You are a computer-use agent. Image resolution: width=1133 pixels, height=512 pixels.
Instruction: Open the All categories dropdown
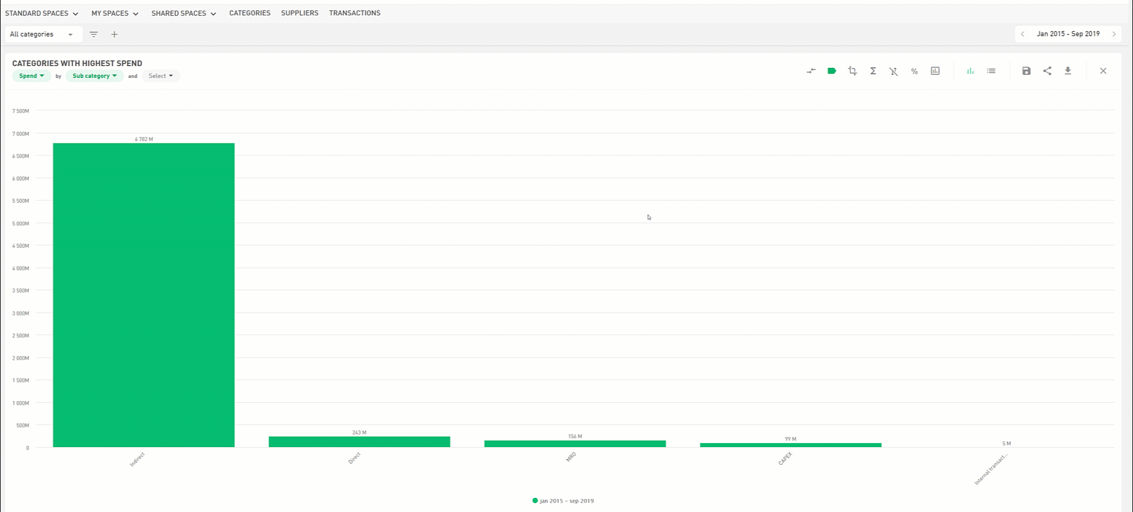[42, 34]
